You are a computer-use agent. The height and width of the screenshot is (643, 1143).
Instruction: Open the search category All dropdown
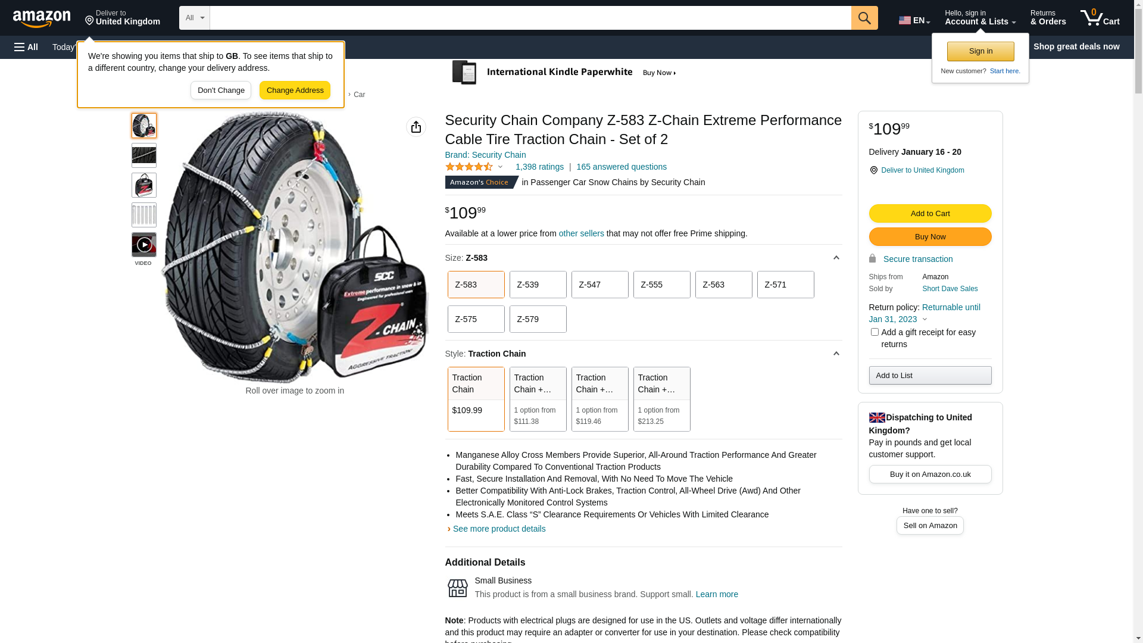(x=195, y=18)
